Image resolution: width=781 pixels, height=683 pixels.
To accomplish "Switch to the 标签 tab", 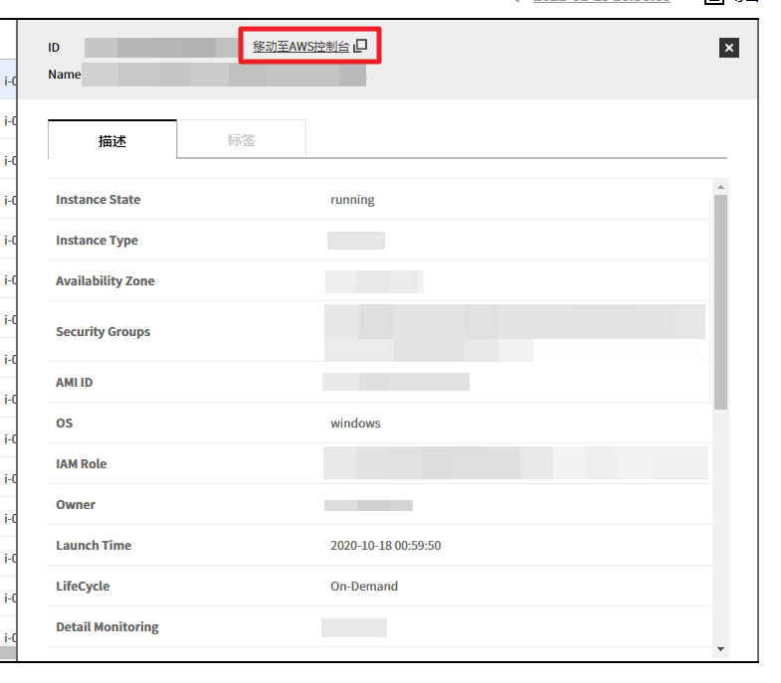I will 241,140.
